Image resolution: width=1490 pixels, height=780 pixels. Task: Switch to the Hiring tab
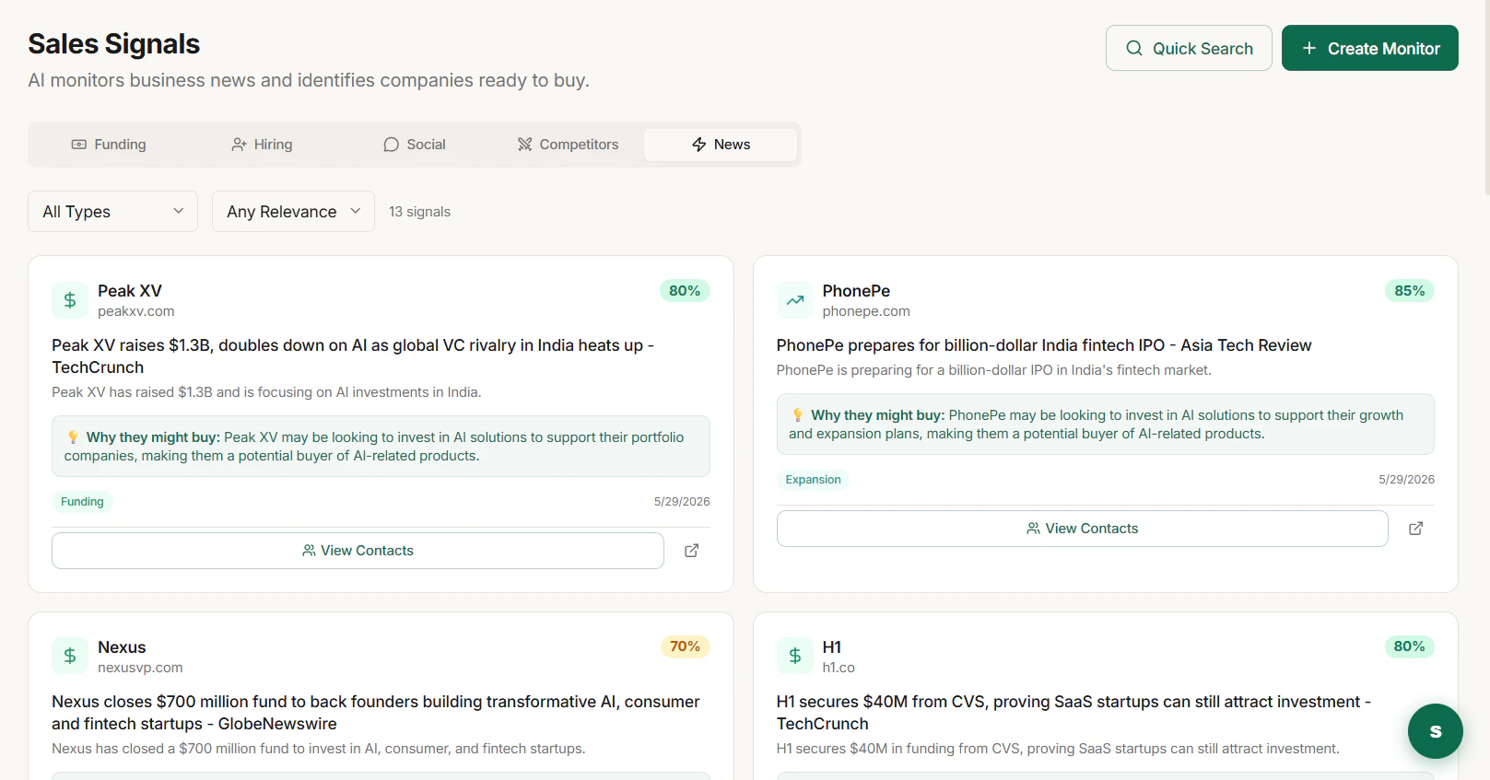click(x=262, y=145)
